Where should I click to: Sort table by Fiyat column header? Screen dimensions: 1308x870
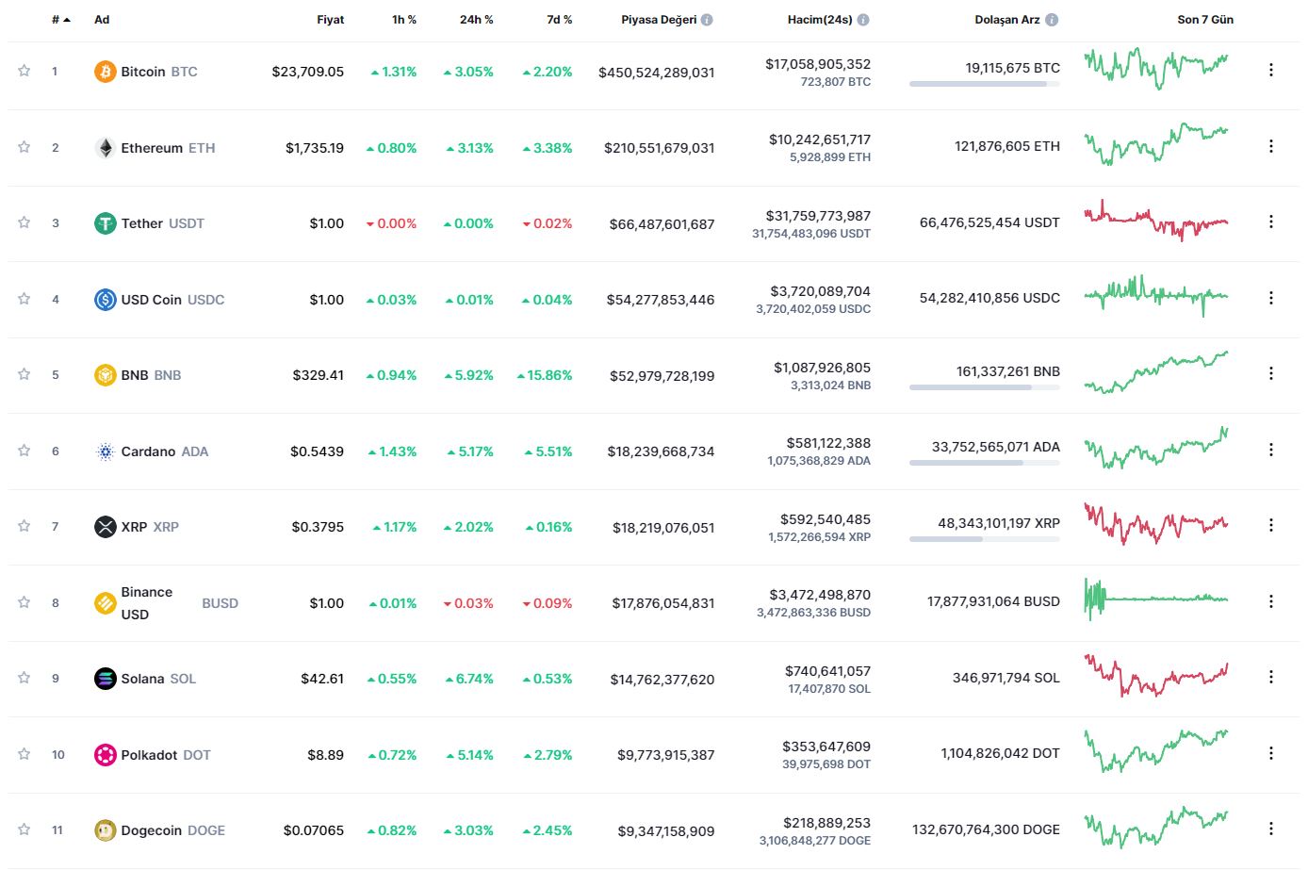coord(330,20)
